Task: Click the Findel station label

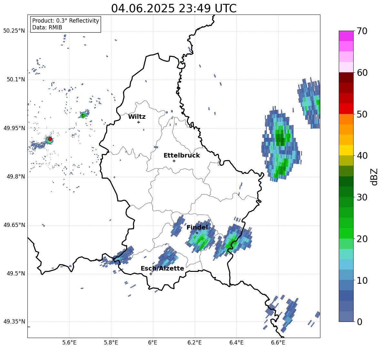Action: (x=197, y=227)
